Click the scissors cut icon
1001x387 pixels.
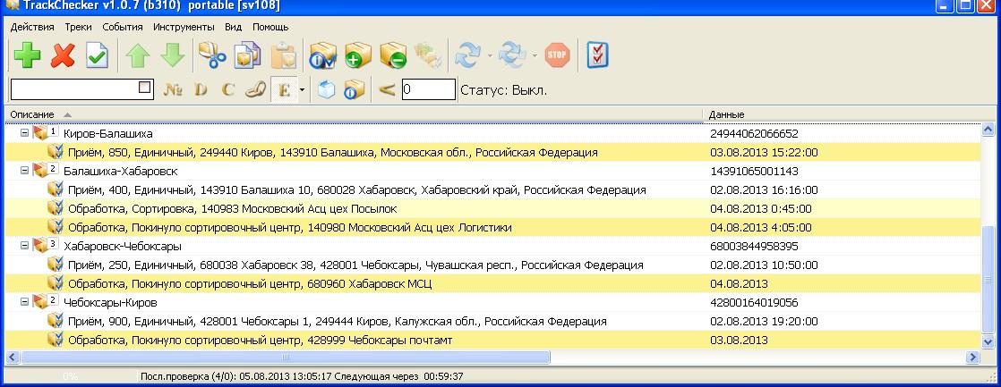[x=212, y=56]
